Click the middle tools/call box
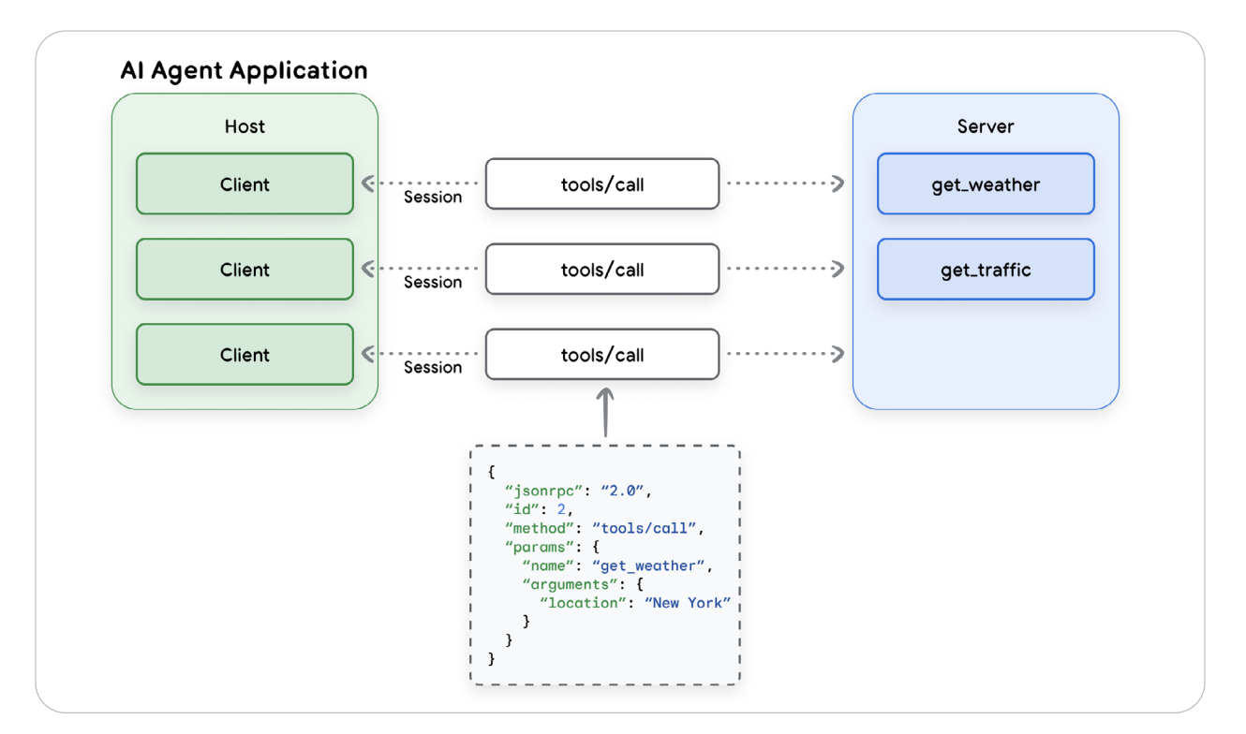This screenshot has height=734, width=1246. [602, 269]
